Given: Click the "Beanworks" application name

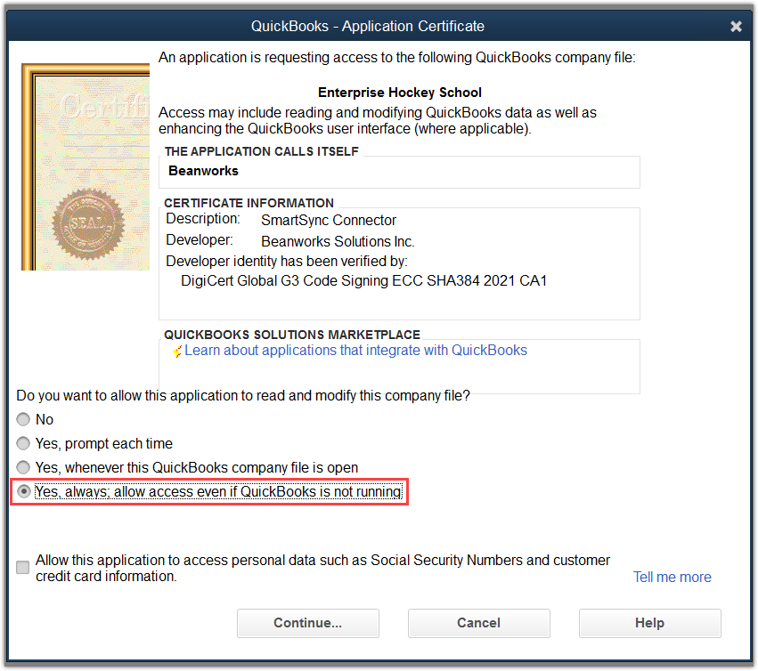Looking at the screenshot, I should click(x=203, y=171).
